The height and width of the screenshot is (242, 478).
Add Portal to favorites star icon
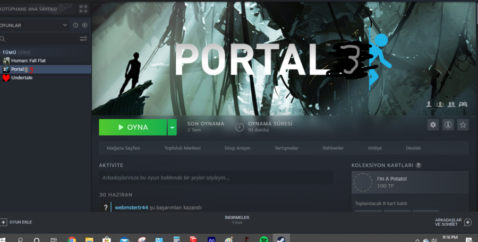(x=463, y=124)
